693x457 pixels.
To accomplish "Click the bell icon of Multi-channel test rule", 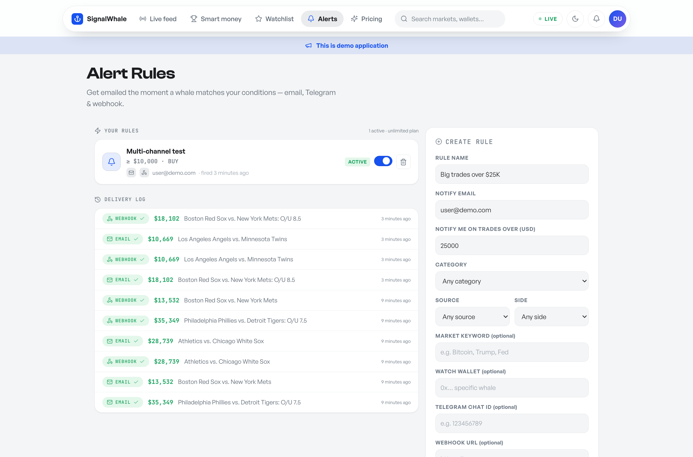I will pyautogui.click(x=111, y=162).
